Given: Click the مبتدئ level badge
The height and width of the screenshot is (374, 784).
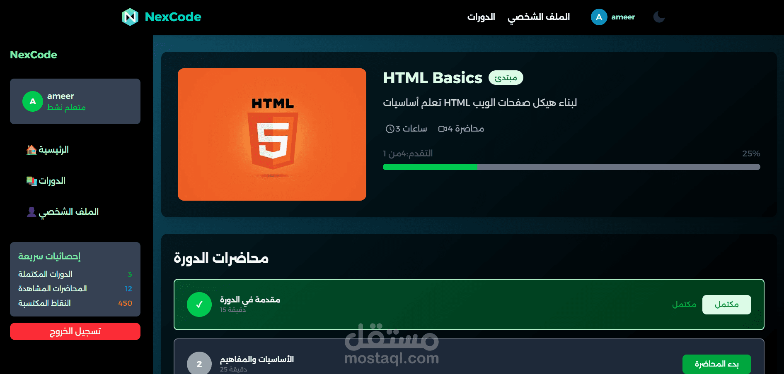Looking at the screenshot, I should coord(506,78).
